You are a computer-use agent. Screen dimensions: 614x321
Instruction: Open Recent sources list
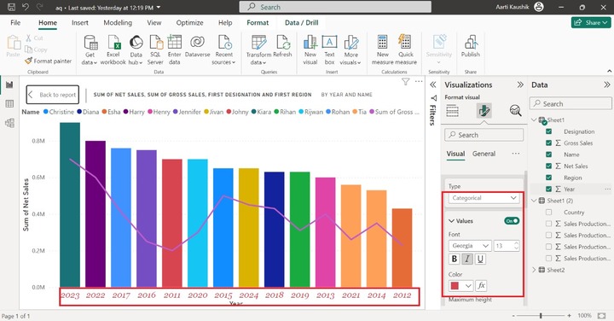point(224,50)
